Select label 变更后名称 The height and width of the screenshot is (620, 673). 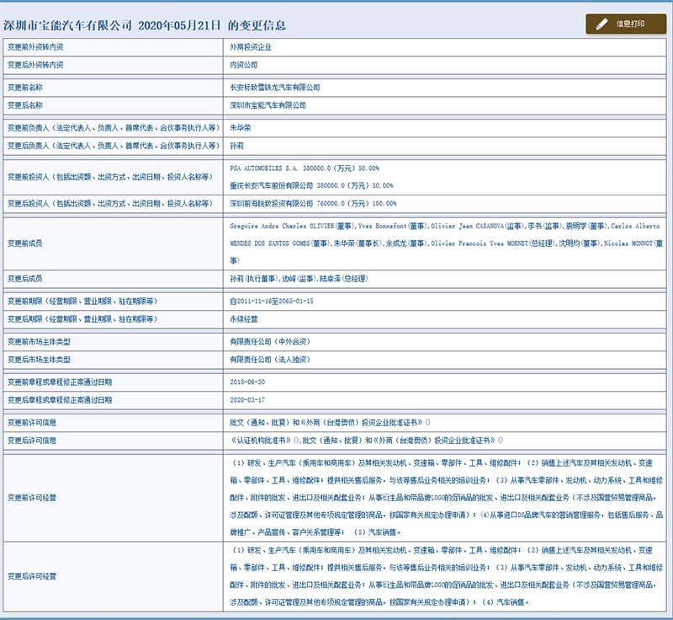25,105
